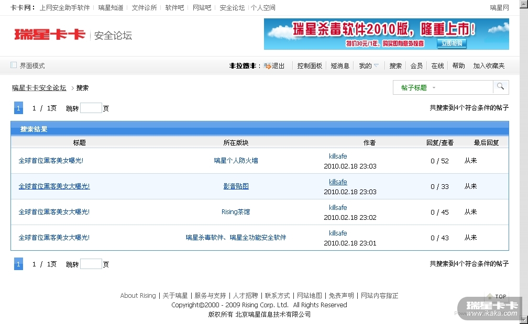The image size is (528, 324).
Task: Click the 标题 column header
Action: pyautogui.click(x=80, y=143)
